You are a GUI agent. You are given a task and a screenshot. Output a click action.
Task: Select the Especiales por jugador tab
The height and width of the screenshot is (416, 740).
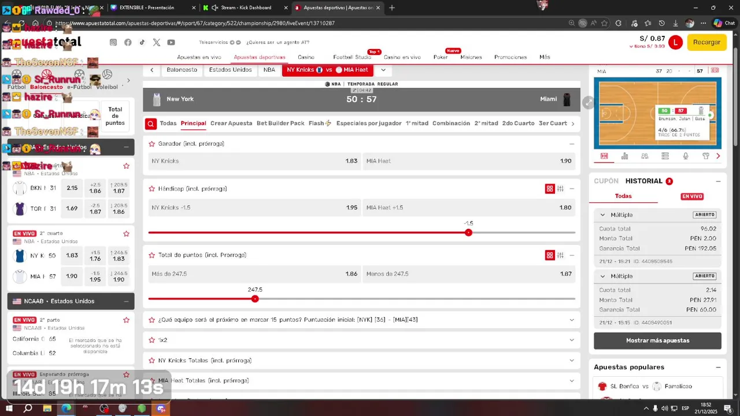(369, 123)
